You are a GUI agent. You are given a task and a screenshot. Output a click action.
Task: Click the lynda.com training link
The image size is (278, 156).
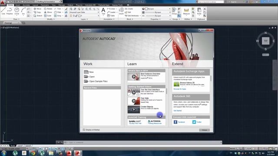135,122
